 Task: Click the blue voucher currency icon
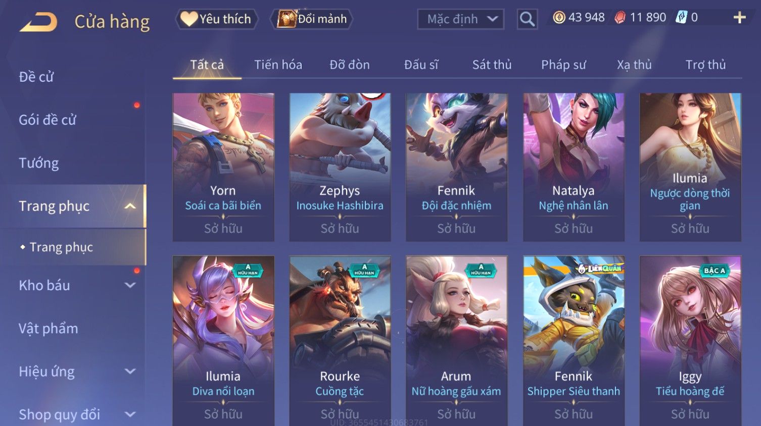click(x=682, y=18)
